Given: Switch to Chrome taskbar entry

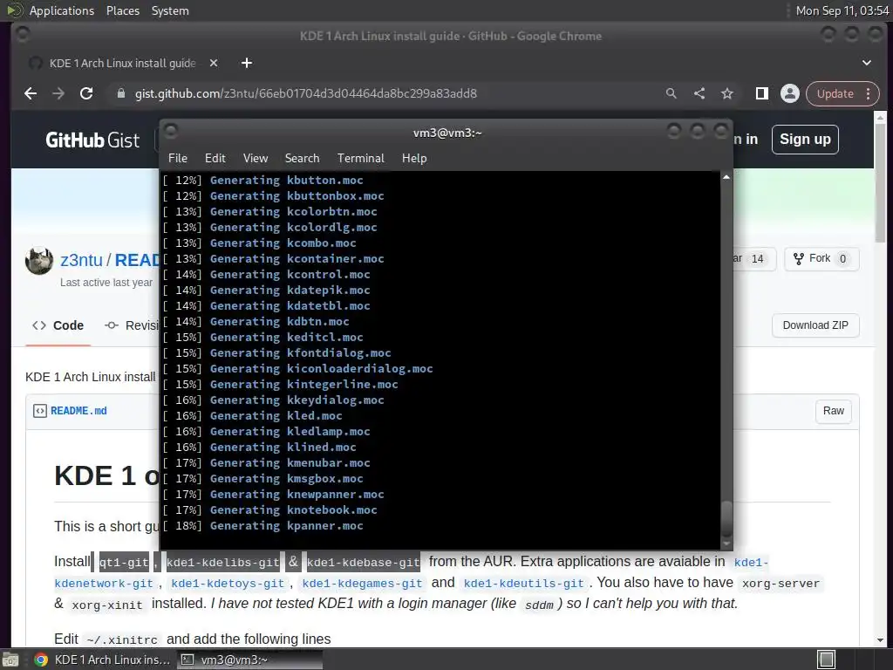Looking at the screenshot, I should point(101,660).
